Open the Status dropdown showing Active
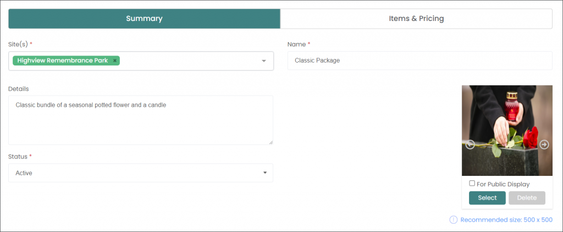 pyautogui.click(x=141, y=173)
